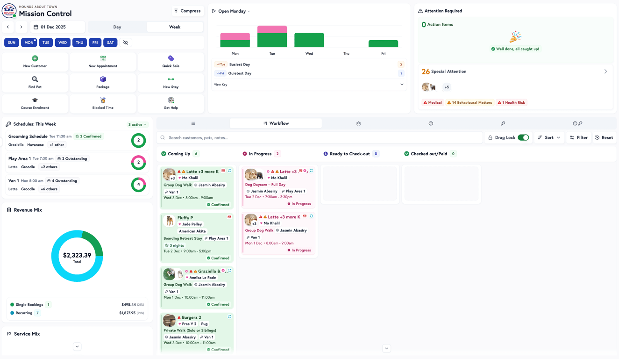Switch off the Drag Lock toggle
The image size is (619, 359).
[523, 137]
